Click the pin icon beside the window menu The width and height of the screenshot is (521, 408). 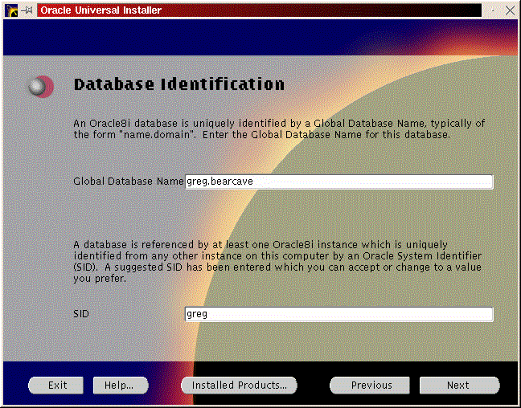click(x=27, y=10)
